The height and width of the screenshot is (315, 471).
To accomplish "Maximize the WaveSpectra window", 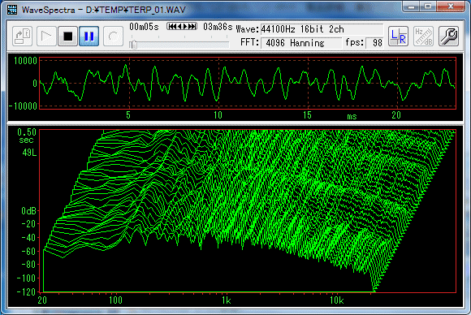I will (x=428, y=6).
